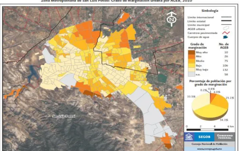This screenshot has width=239, height=151.
Task: Click the SEGOB logo block
Action: (x=204, y=137)
